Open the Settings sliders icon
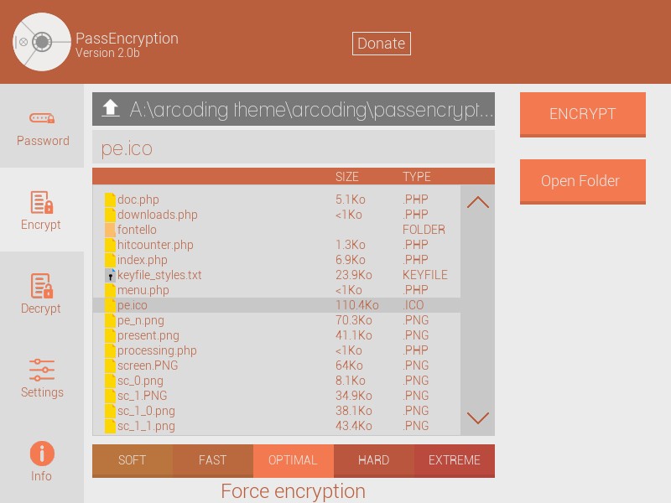The height and width of the screenshot is (503, 671). tap(41, 370)
